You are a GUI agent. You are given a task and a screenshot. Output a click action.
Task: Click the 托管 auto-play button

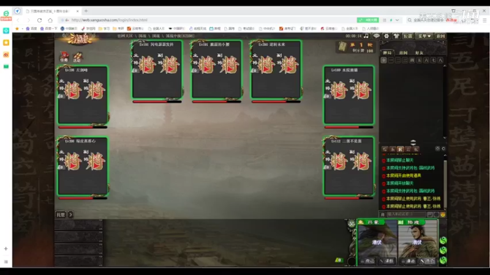(61, 215)
